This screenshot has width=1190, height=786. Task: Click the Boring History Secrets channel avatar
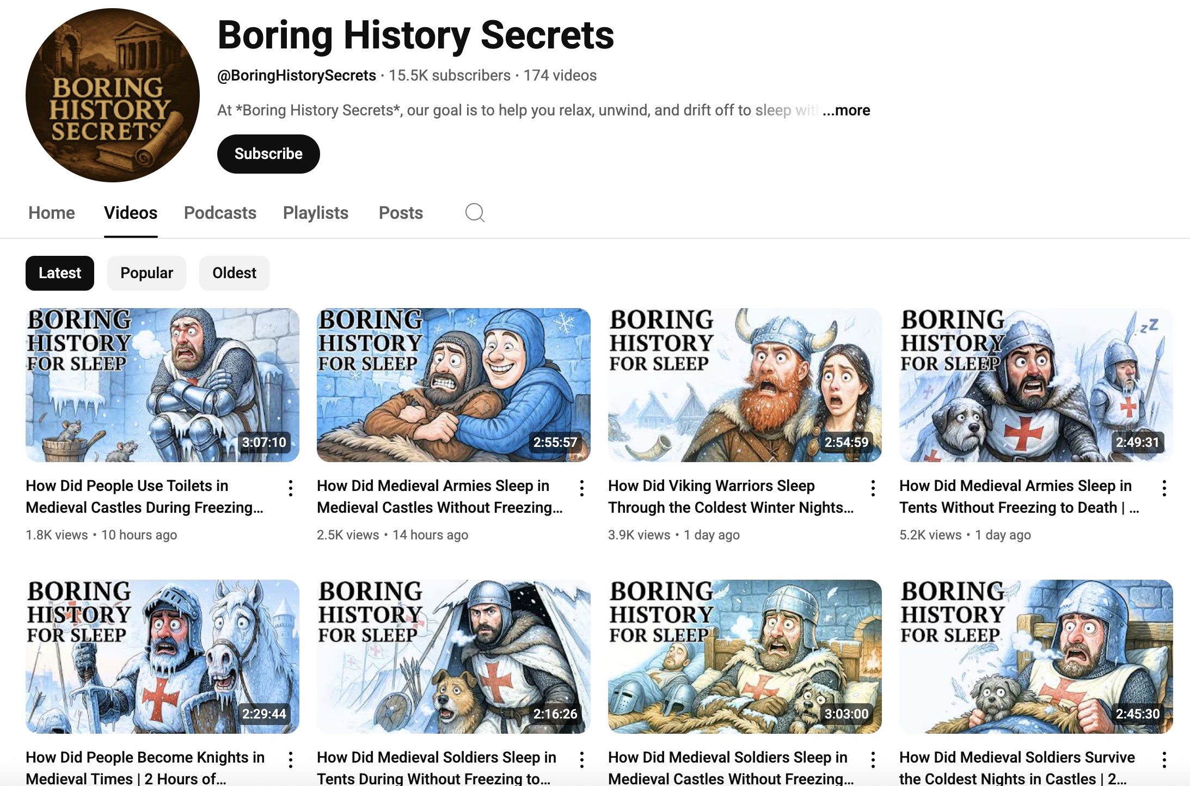pyautogui.click(x=113, y=95)
